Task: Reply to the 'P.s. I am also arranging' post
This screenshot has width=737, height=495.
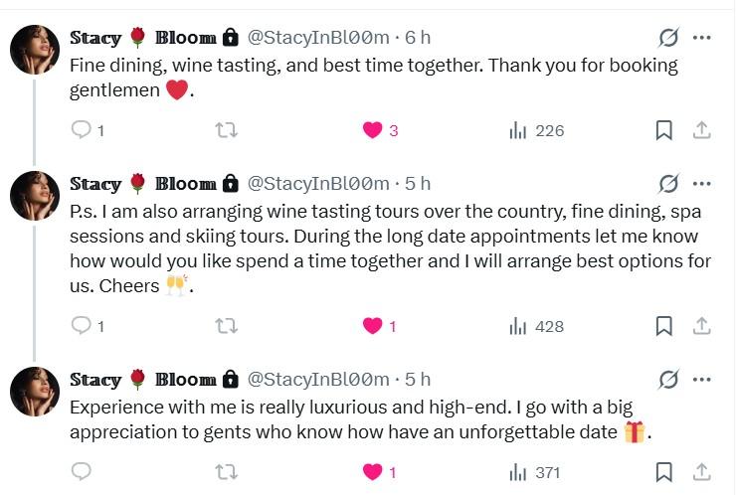Action: pos(82,326)
